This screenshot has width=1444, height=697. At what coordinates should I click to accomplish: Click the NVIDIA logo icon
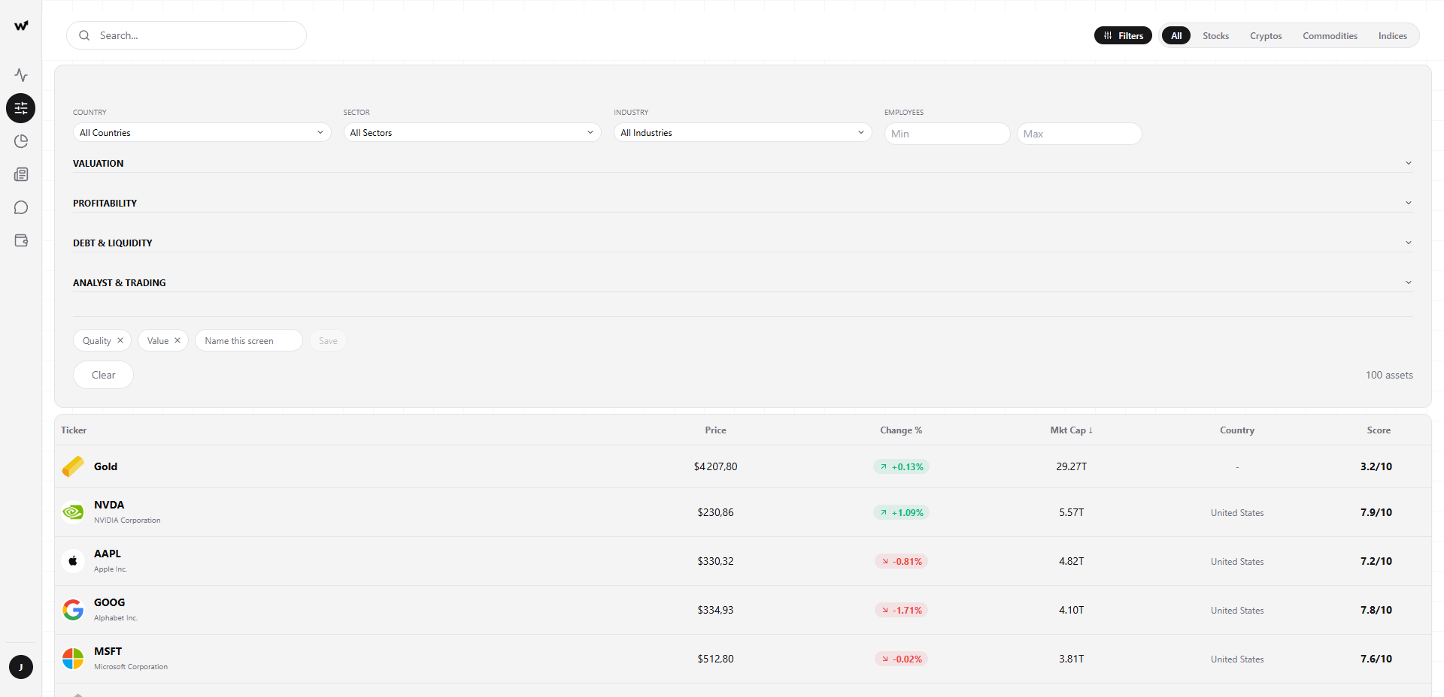point(73,512)
